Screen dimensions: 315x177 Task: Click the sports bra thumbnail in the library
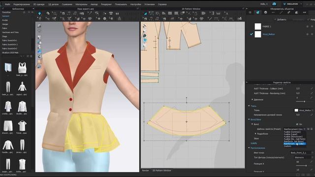coord(22,68)
